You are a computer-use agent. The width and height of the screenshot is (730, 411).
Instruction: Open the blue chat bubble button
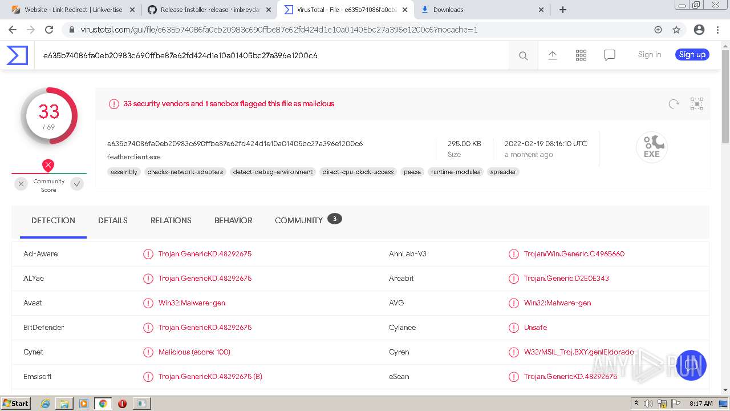click(691, 365)
